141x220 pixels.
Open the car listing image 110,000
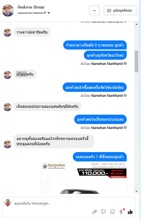(x=84, y=178)
